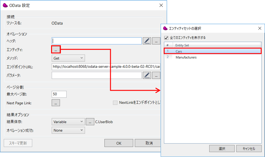Screen dimensions: 265x157
Task: Open the ヘッダ browse ellipsis button
Action: pos(156,41)
